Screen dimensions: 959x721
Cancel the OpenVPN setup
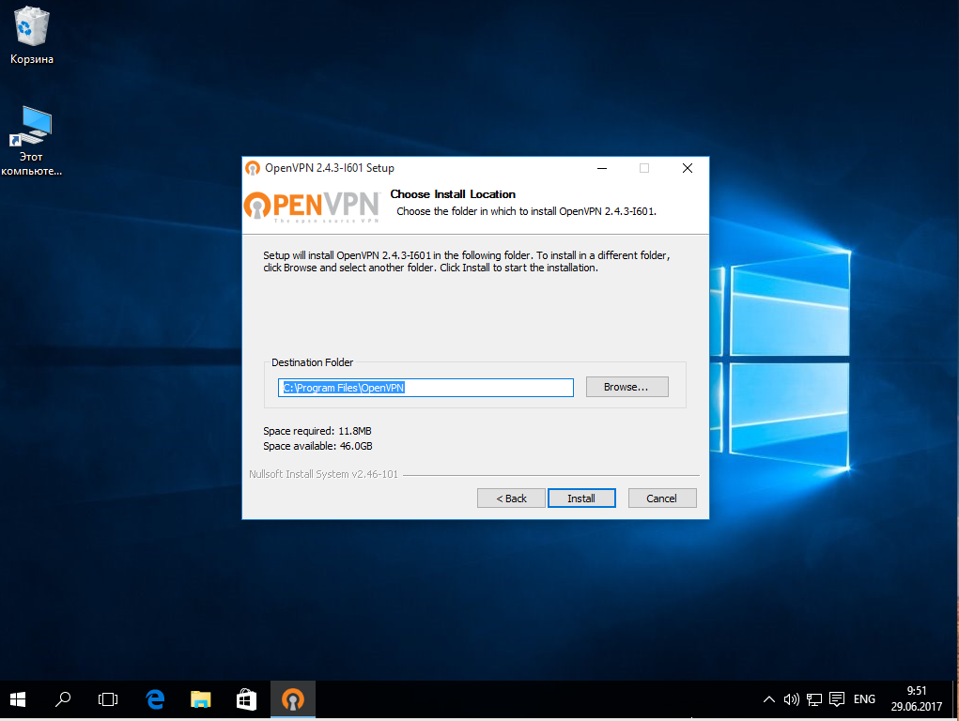tap(662, 499)
